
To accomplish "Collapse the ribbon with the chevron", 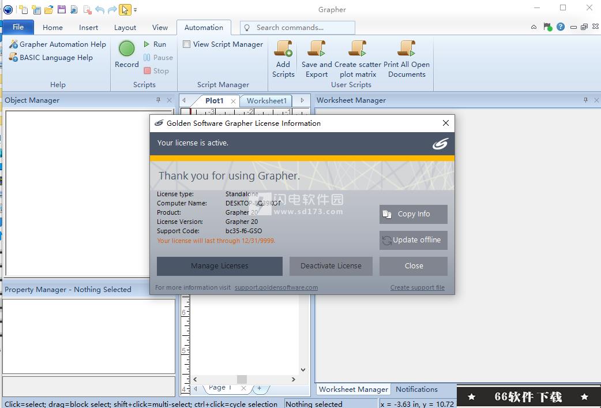I will 534,27.
